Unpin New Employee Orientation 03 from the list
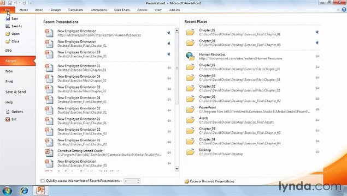This screenshot has width=347, height=196. coord(169,54)
